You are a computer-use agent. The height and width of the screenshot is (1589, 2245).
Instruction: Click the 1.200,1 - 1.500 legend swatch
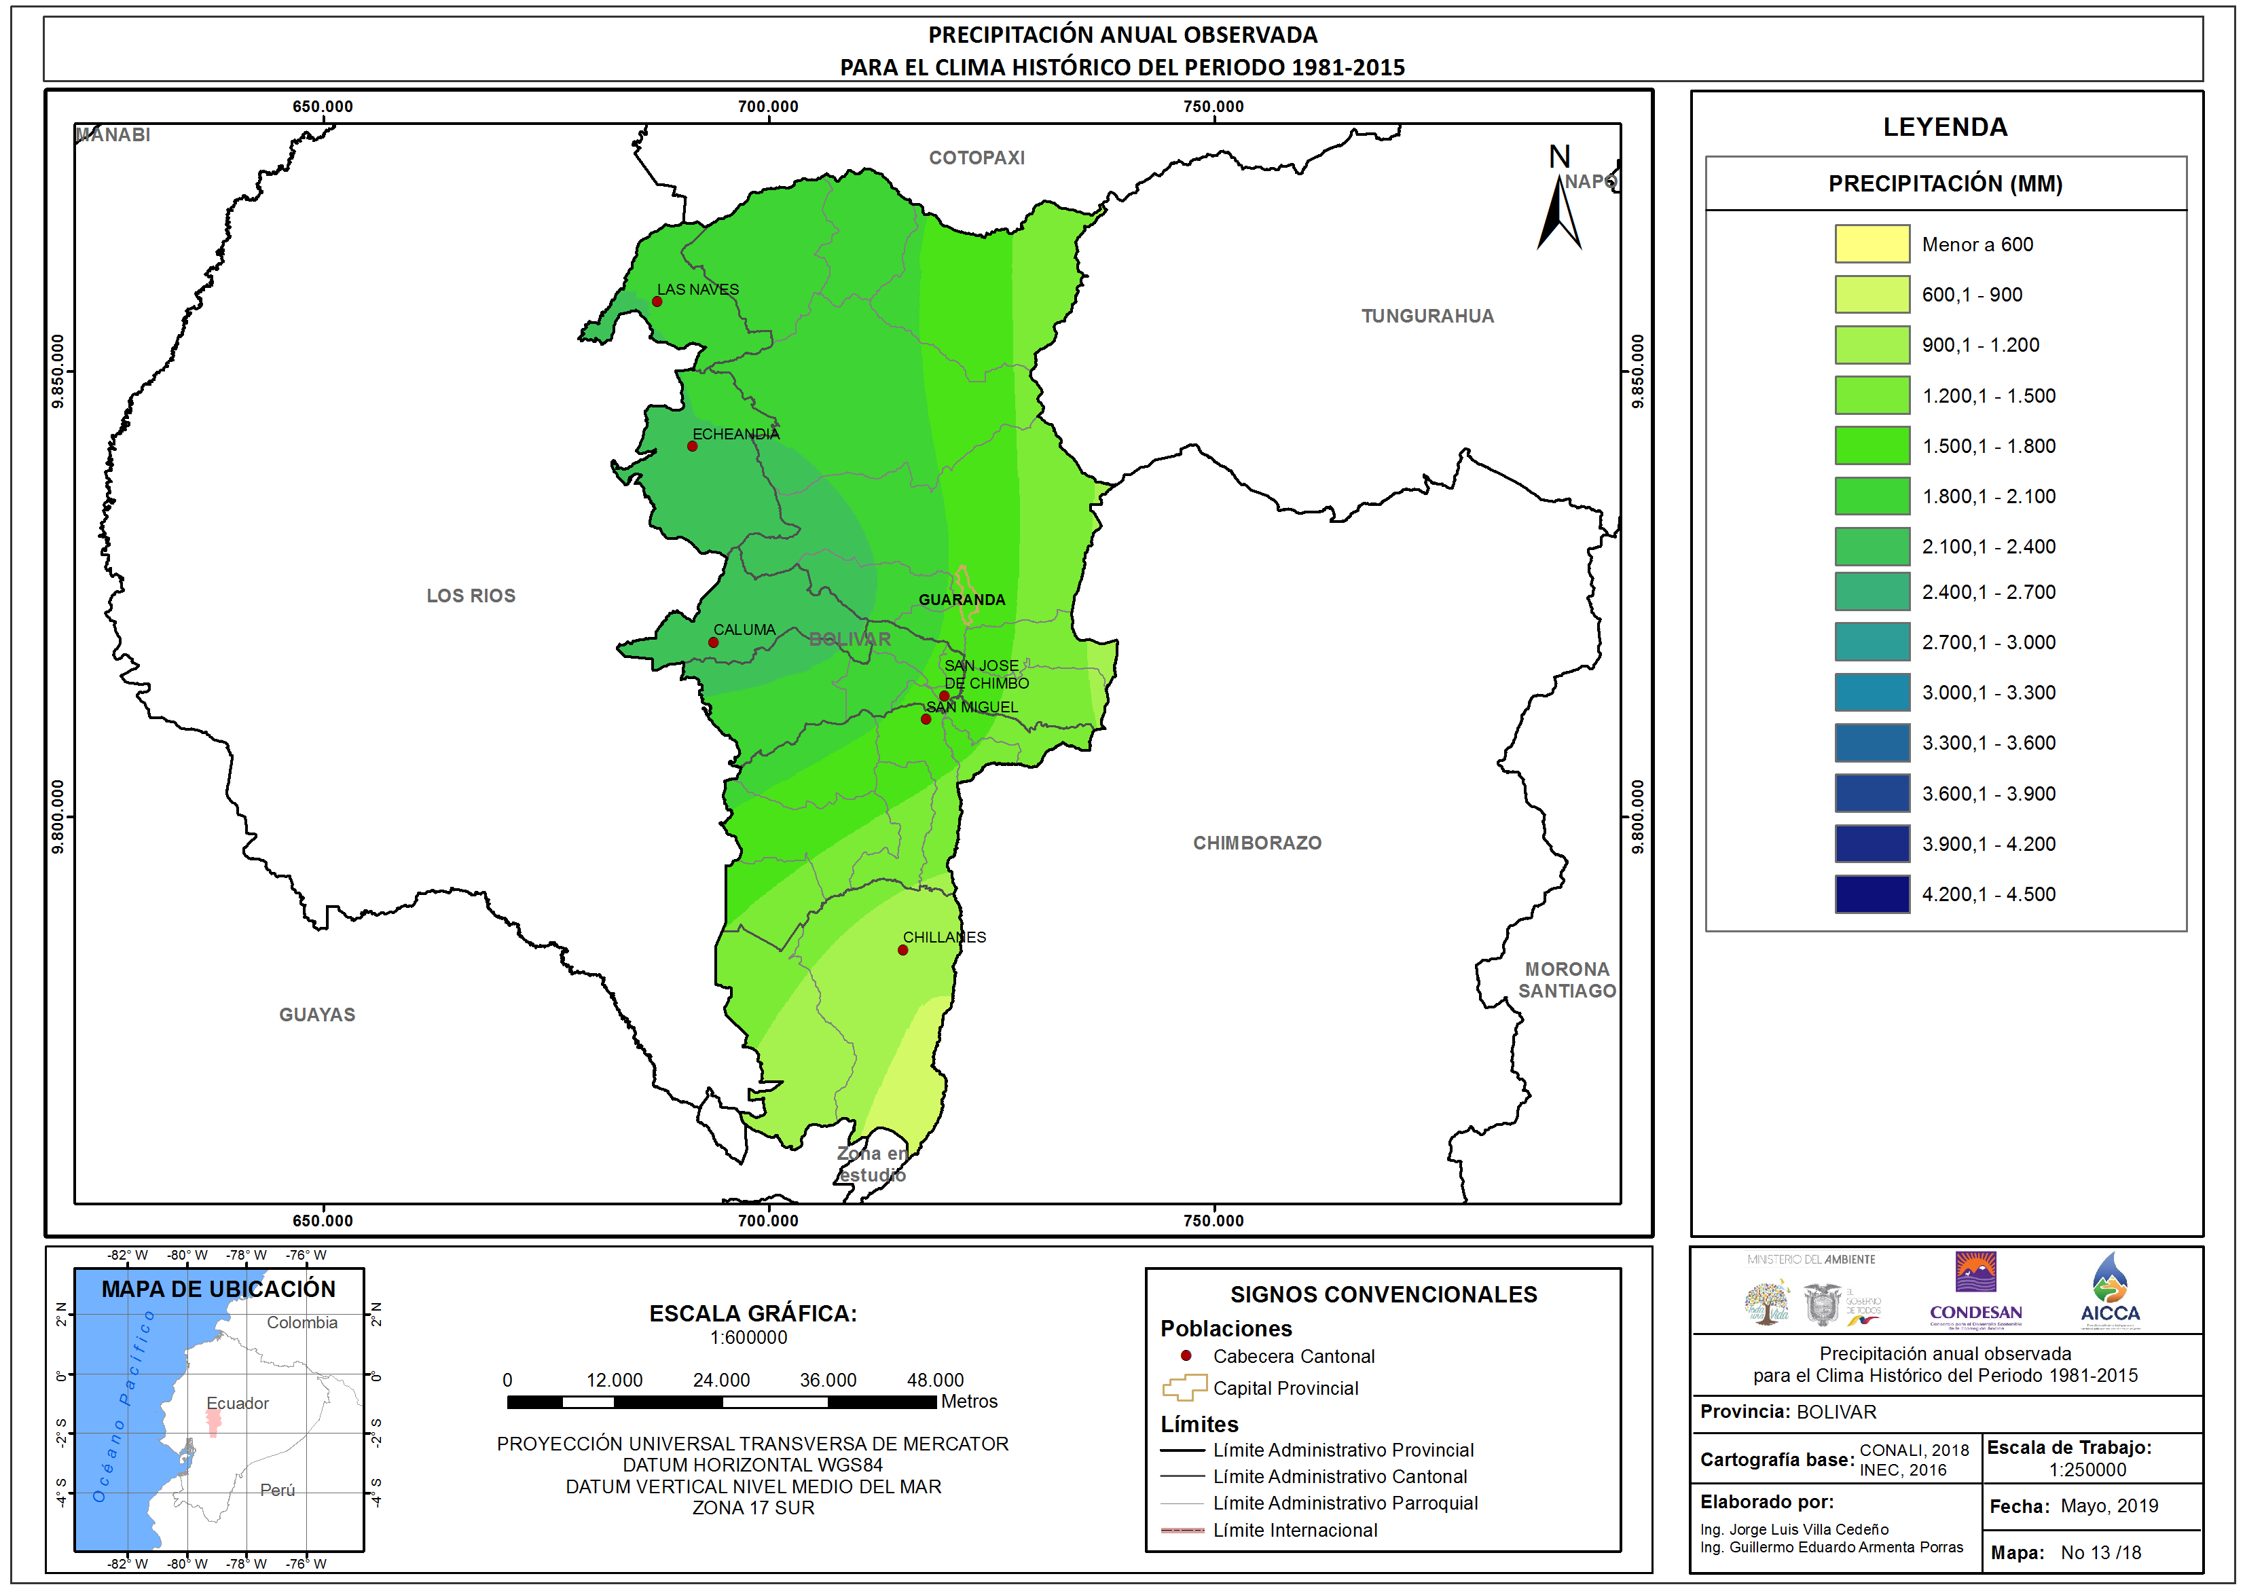pos(1872,395)
